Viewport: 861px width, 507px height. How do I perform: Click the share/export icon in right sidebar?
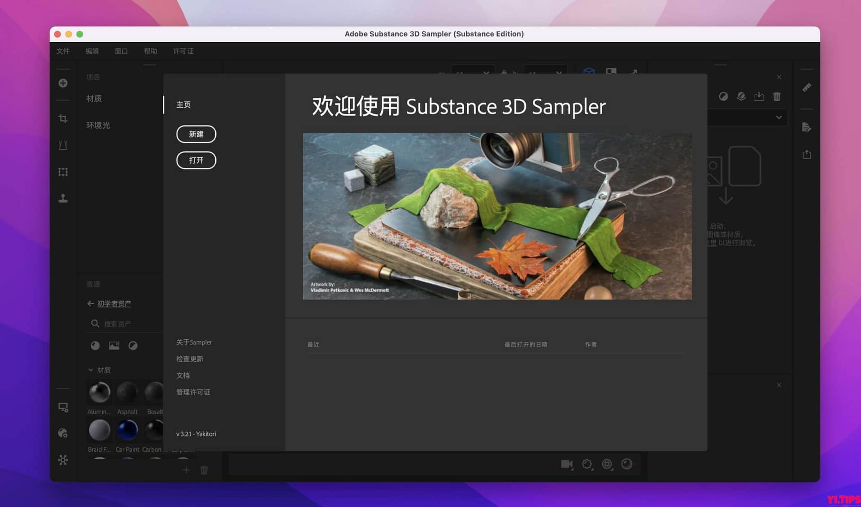pos(806,154)
